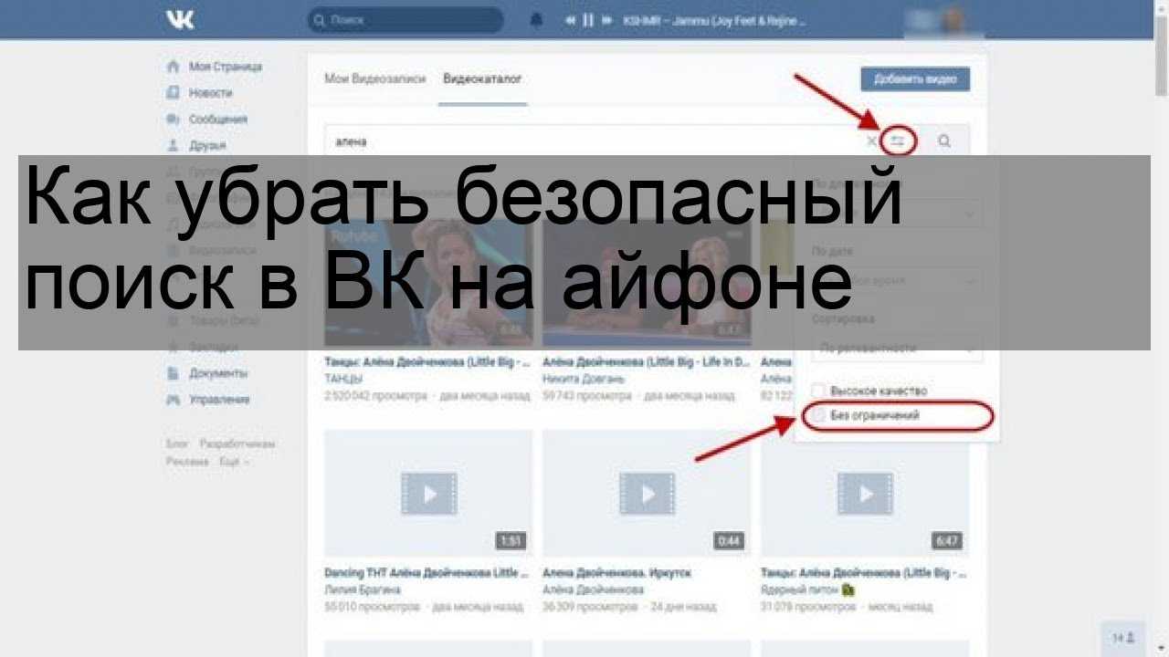1169x657 pixels.
Task: Toggle the search filter parameters icon
Action: click(x=899, y=141)
